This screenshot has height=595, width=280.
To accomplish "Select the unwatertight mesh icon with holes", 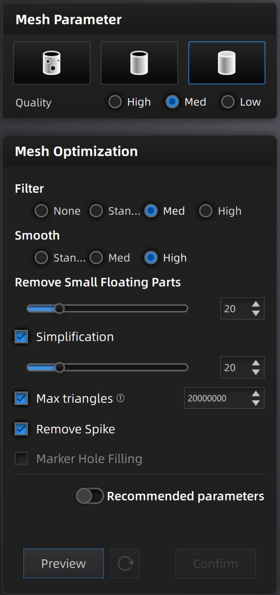I will point(52,63).
